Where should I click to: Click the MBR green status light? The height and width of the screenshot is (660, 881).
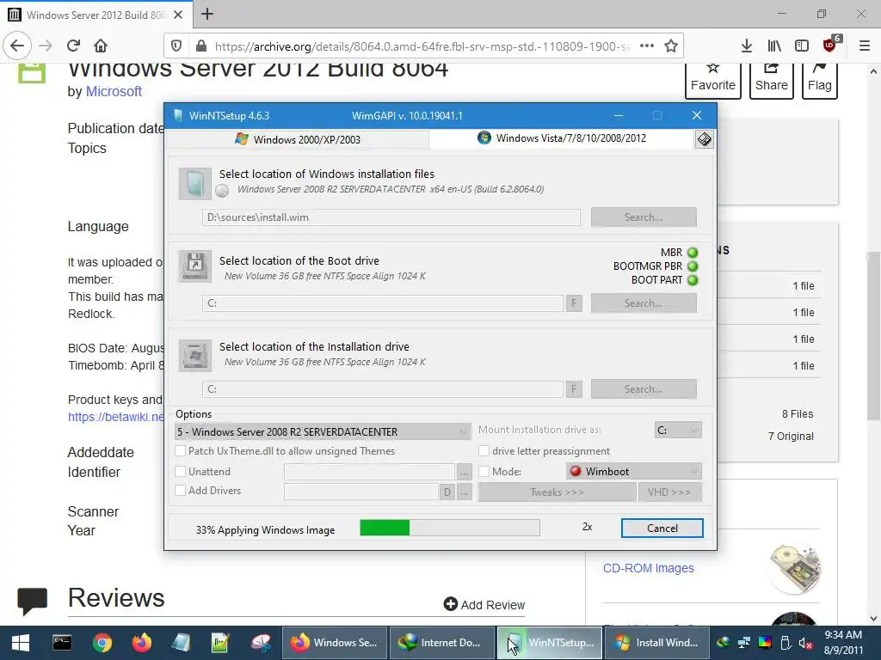point(693,253)
